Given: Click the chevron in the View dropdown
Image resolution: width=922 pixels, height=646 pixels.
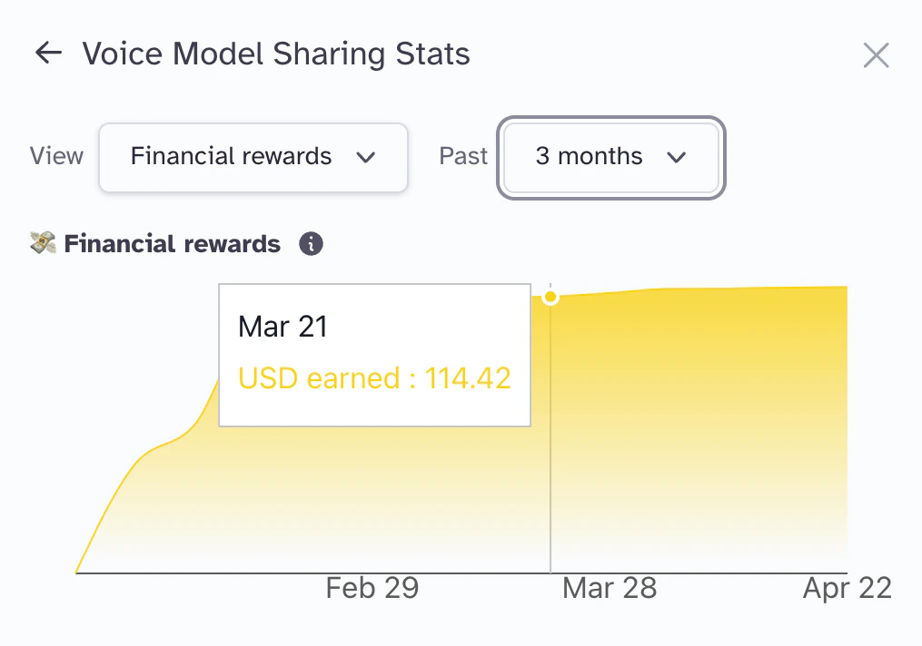Looking at the screenshot, I should coord(366,158).
